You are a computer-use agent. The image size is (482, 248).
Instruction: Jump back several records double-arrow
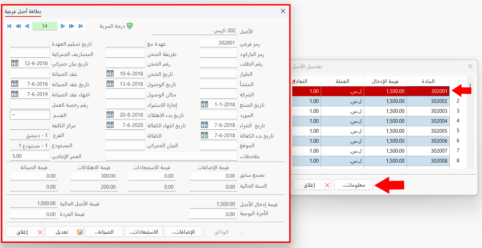(x=18, y=26)
